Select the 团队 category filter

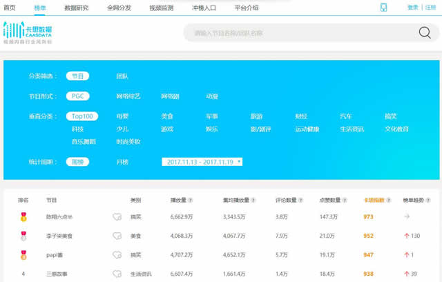click(x=122, y=76)
